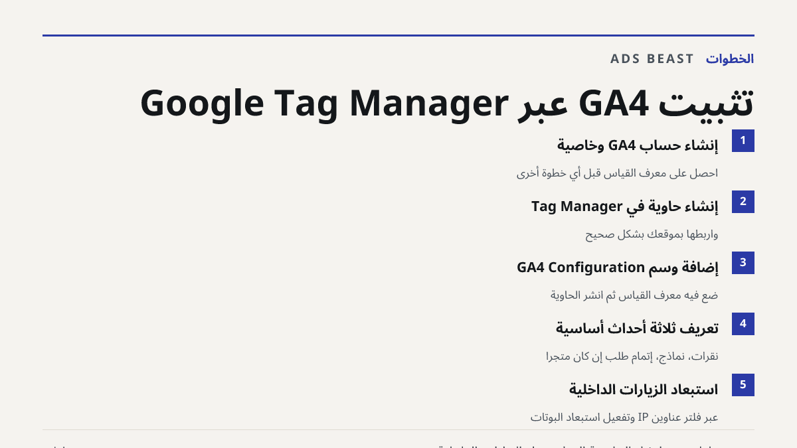Click description نقرات، نماذج، إتمام طلب إن كان متجرا

point(632,356)
